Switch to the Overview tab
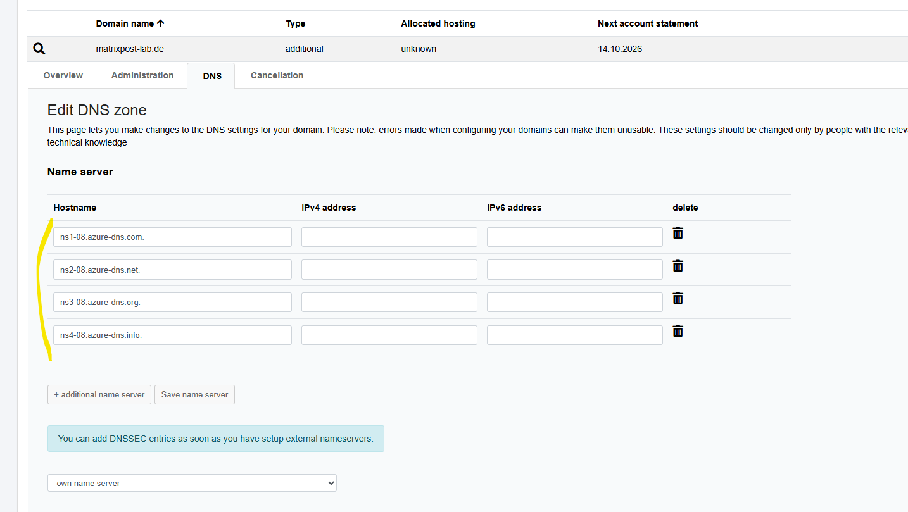This screenshot has height=512, width=908. tap(63, 75)
